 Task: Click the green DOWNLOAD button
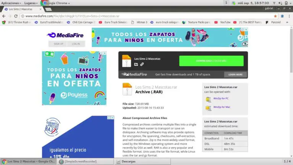(x=211, y=61)
